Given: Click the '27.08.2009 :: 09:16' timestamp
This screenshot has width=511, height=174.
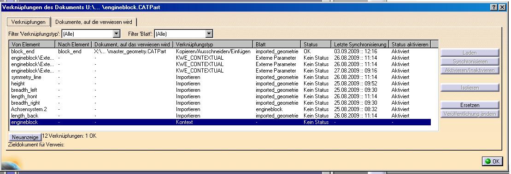Looking at the screenshot, I should (x=356, y=70).
